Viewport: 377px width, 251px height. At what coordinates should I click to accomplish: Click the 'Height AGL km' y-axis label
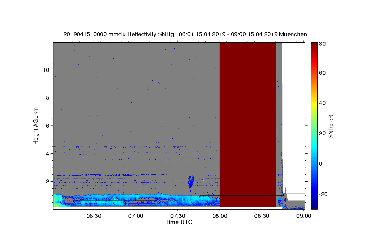click(36, 125)
